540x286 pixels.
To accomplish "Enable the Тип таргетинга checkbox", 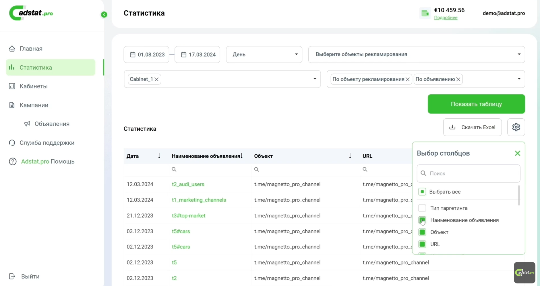I will pyautogui.click(x=422, y=208).
